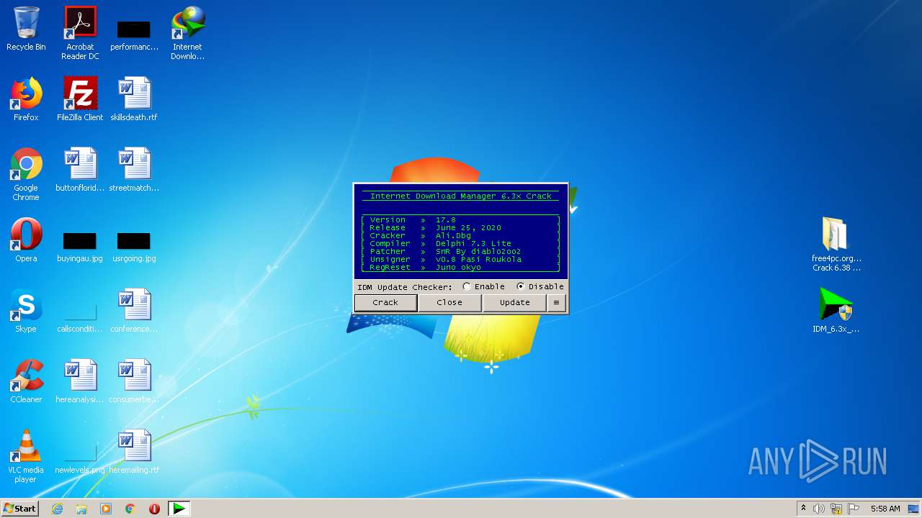922x518 pixels.
Task: Open the volume speaker tray icon
Action: (x=819, y=509)
